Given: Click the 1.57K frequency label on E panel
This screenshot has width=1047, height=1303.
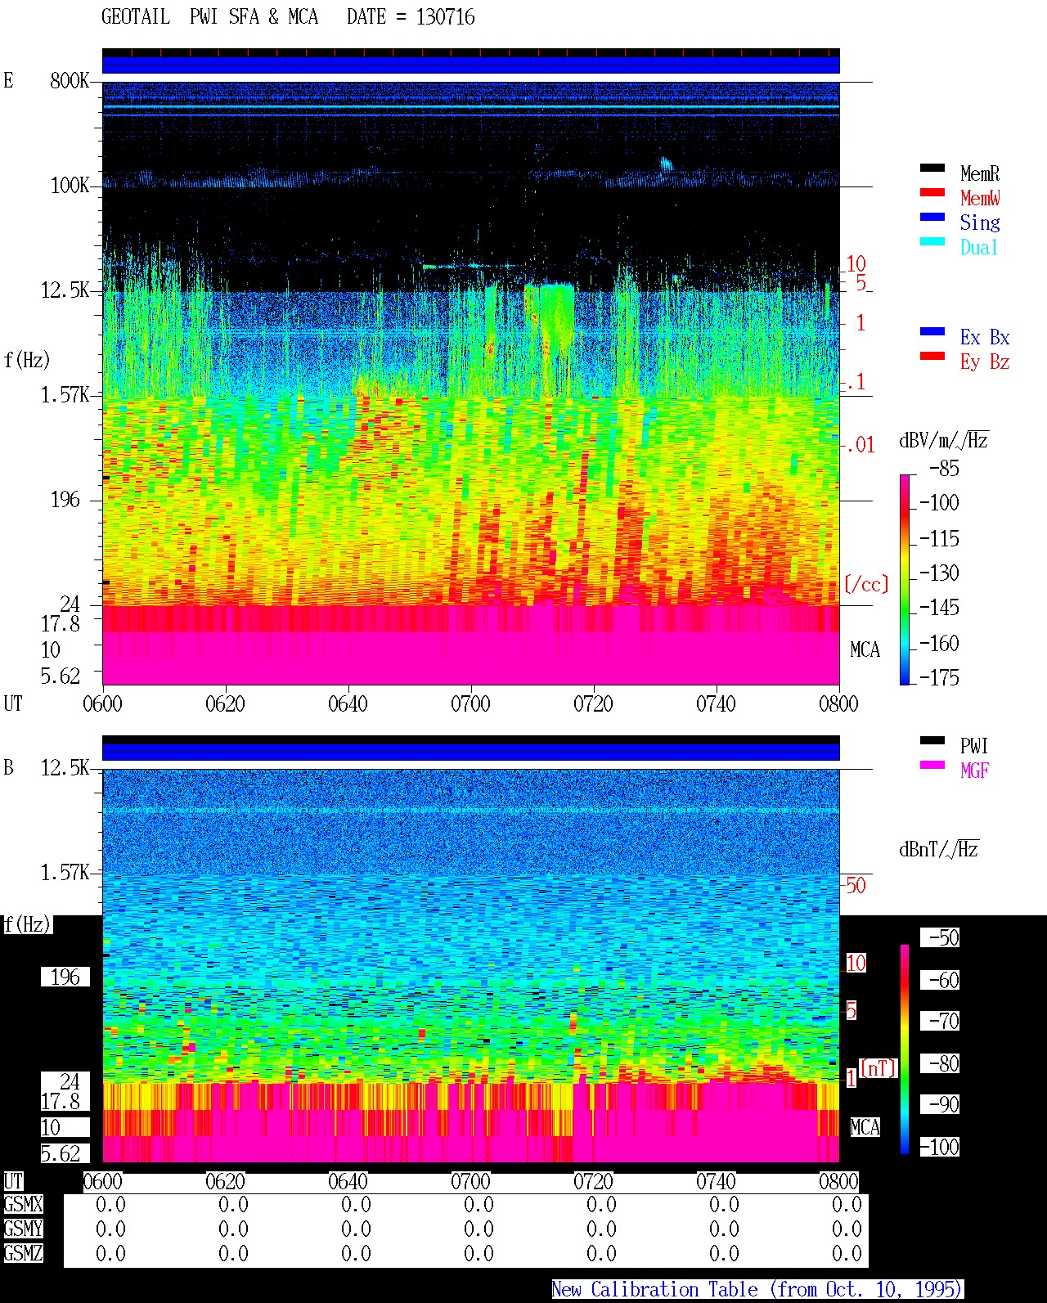Looking at the screenshot, I should tap(65, 394).
